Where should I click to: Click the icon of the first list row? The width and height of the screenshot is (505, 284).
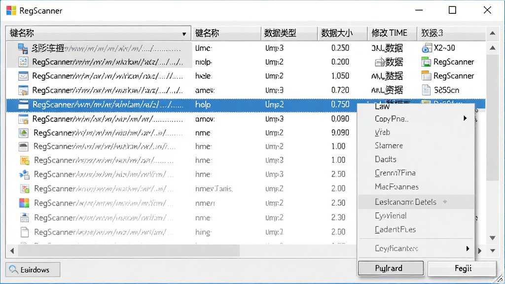coord(23,49)
